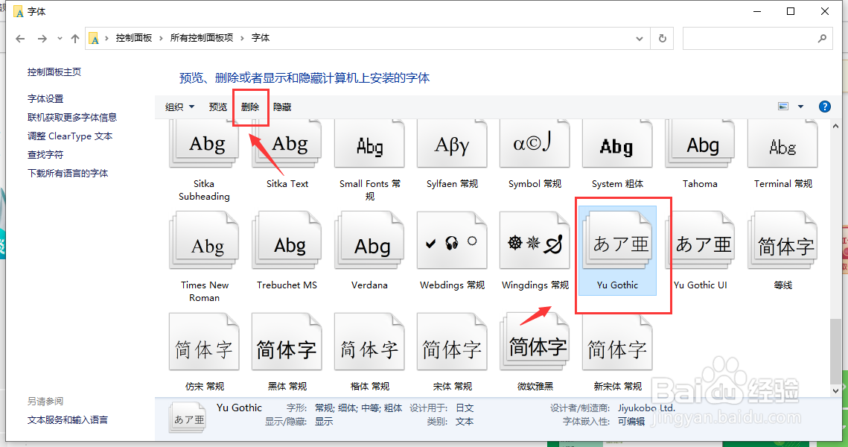
Task: Expand chevron before 控制面板 breadcrumb
Action: tap(106, 38)
